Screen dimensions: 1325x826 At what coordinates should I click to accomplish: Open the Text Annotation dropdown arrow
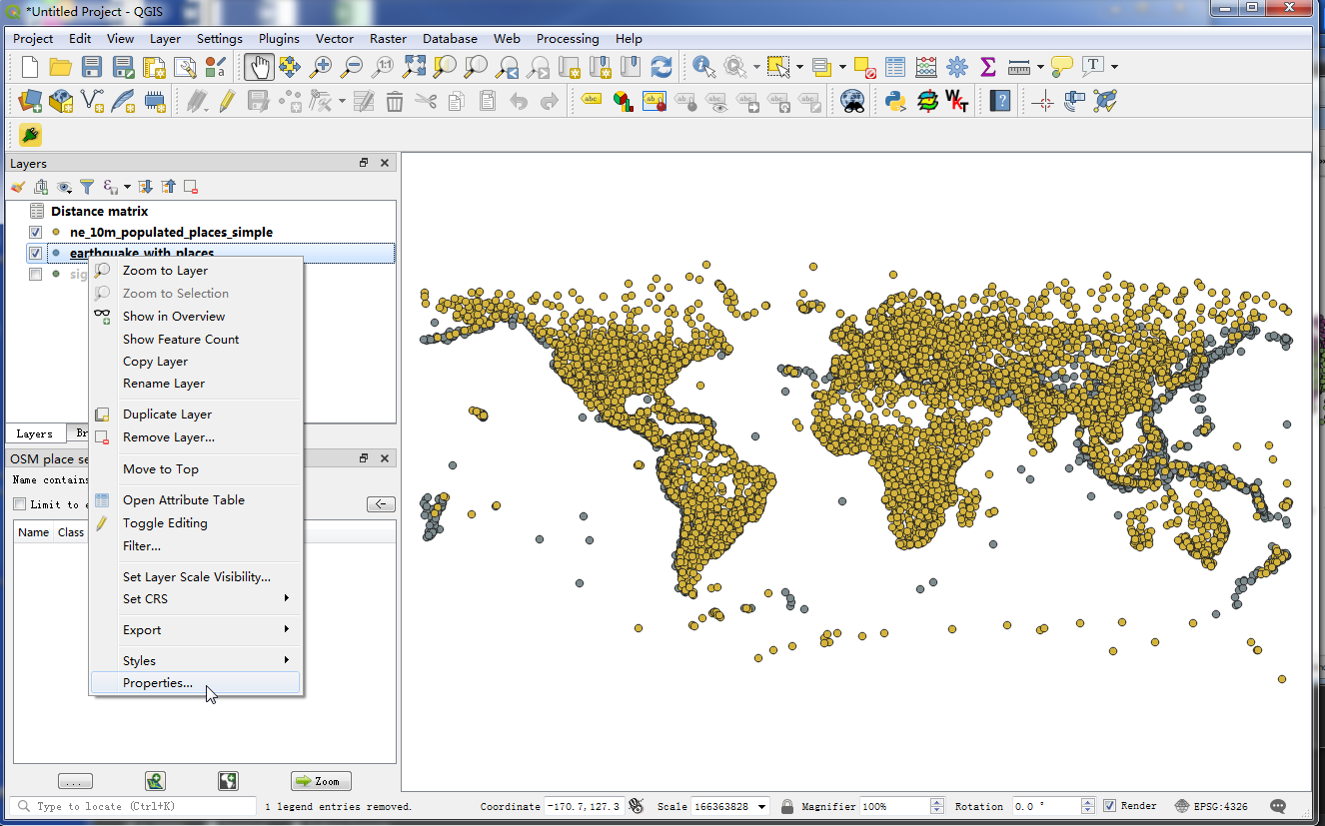[1114, 67]
